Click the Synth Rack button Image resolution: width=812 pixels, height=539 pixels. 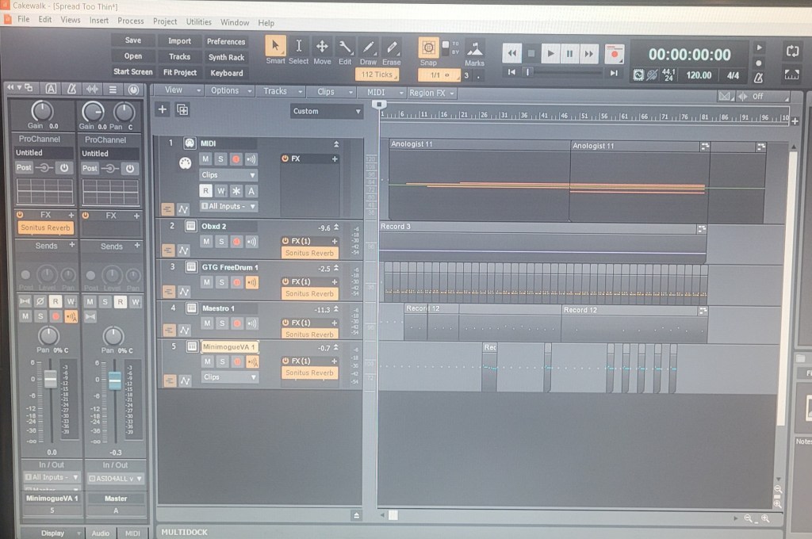tap(226, 57)
